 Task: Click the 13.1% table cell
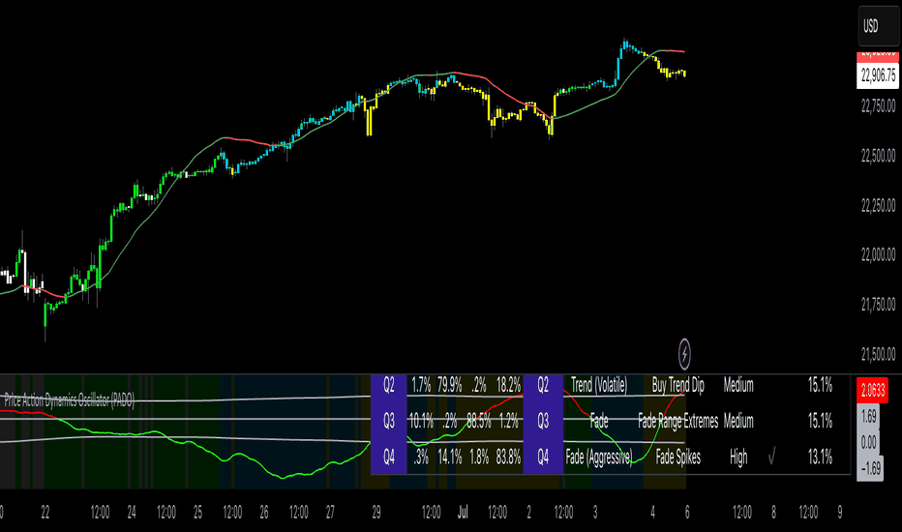coord(821,458)
